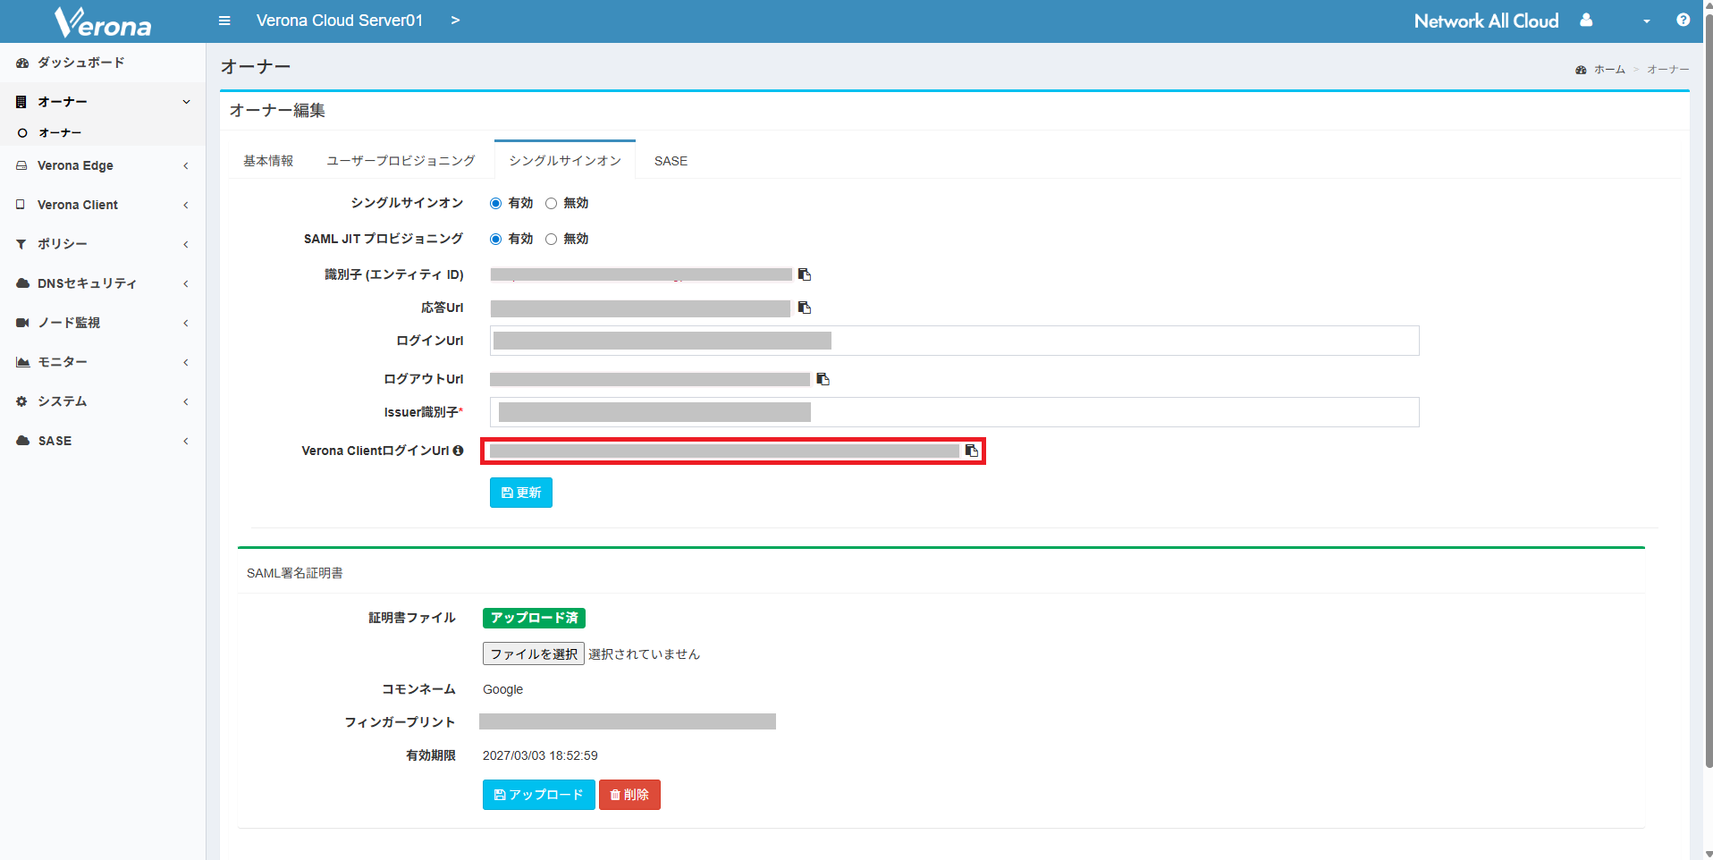Click the > arrow after server name
Image resolution: width=1713 pixels, height=860 pixels.
click(x=455, y=21)
